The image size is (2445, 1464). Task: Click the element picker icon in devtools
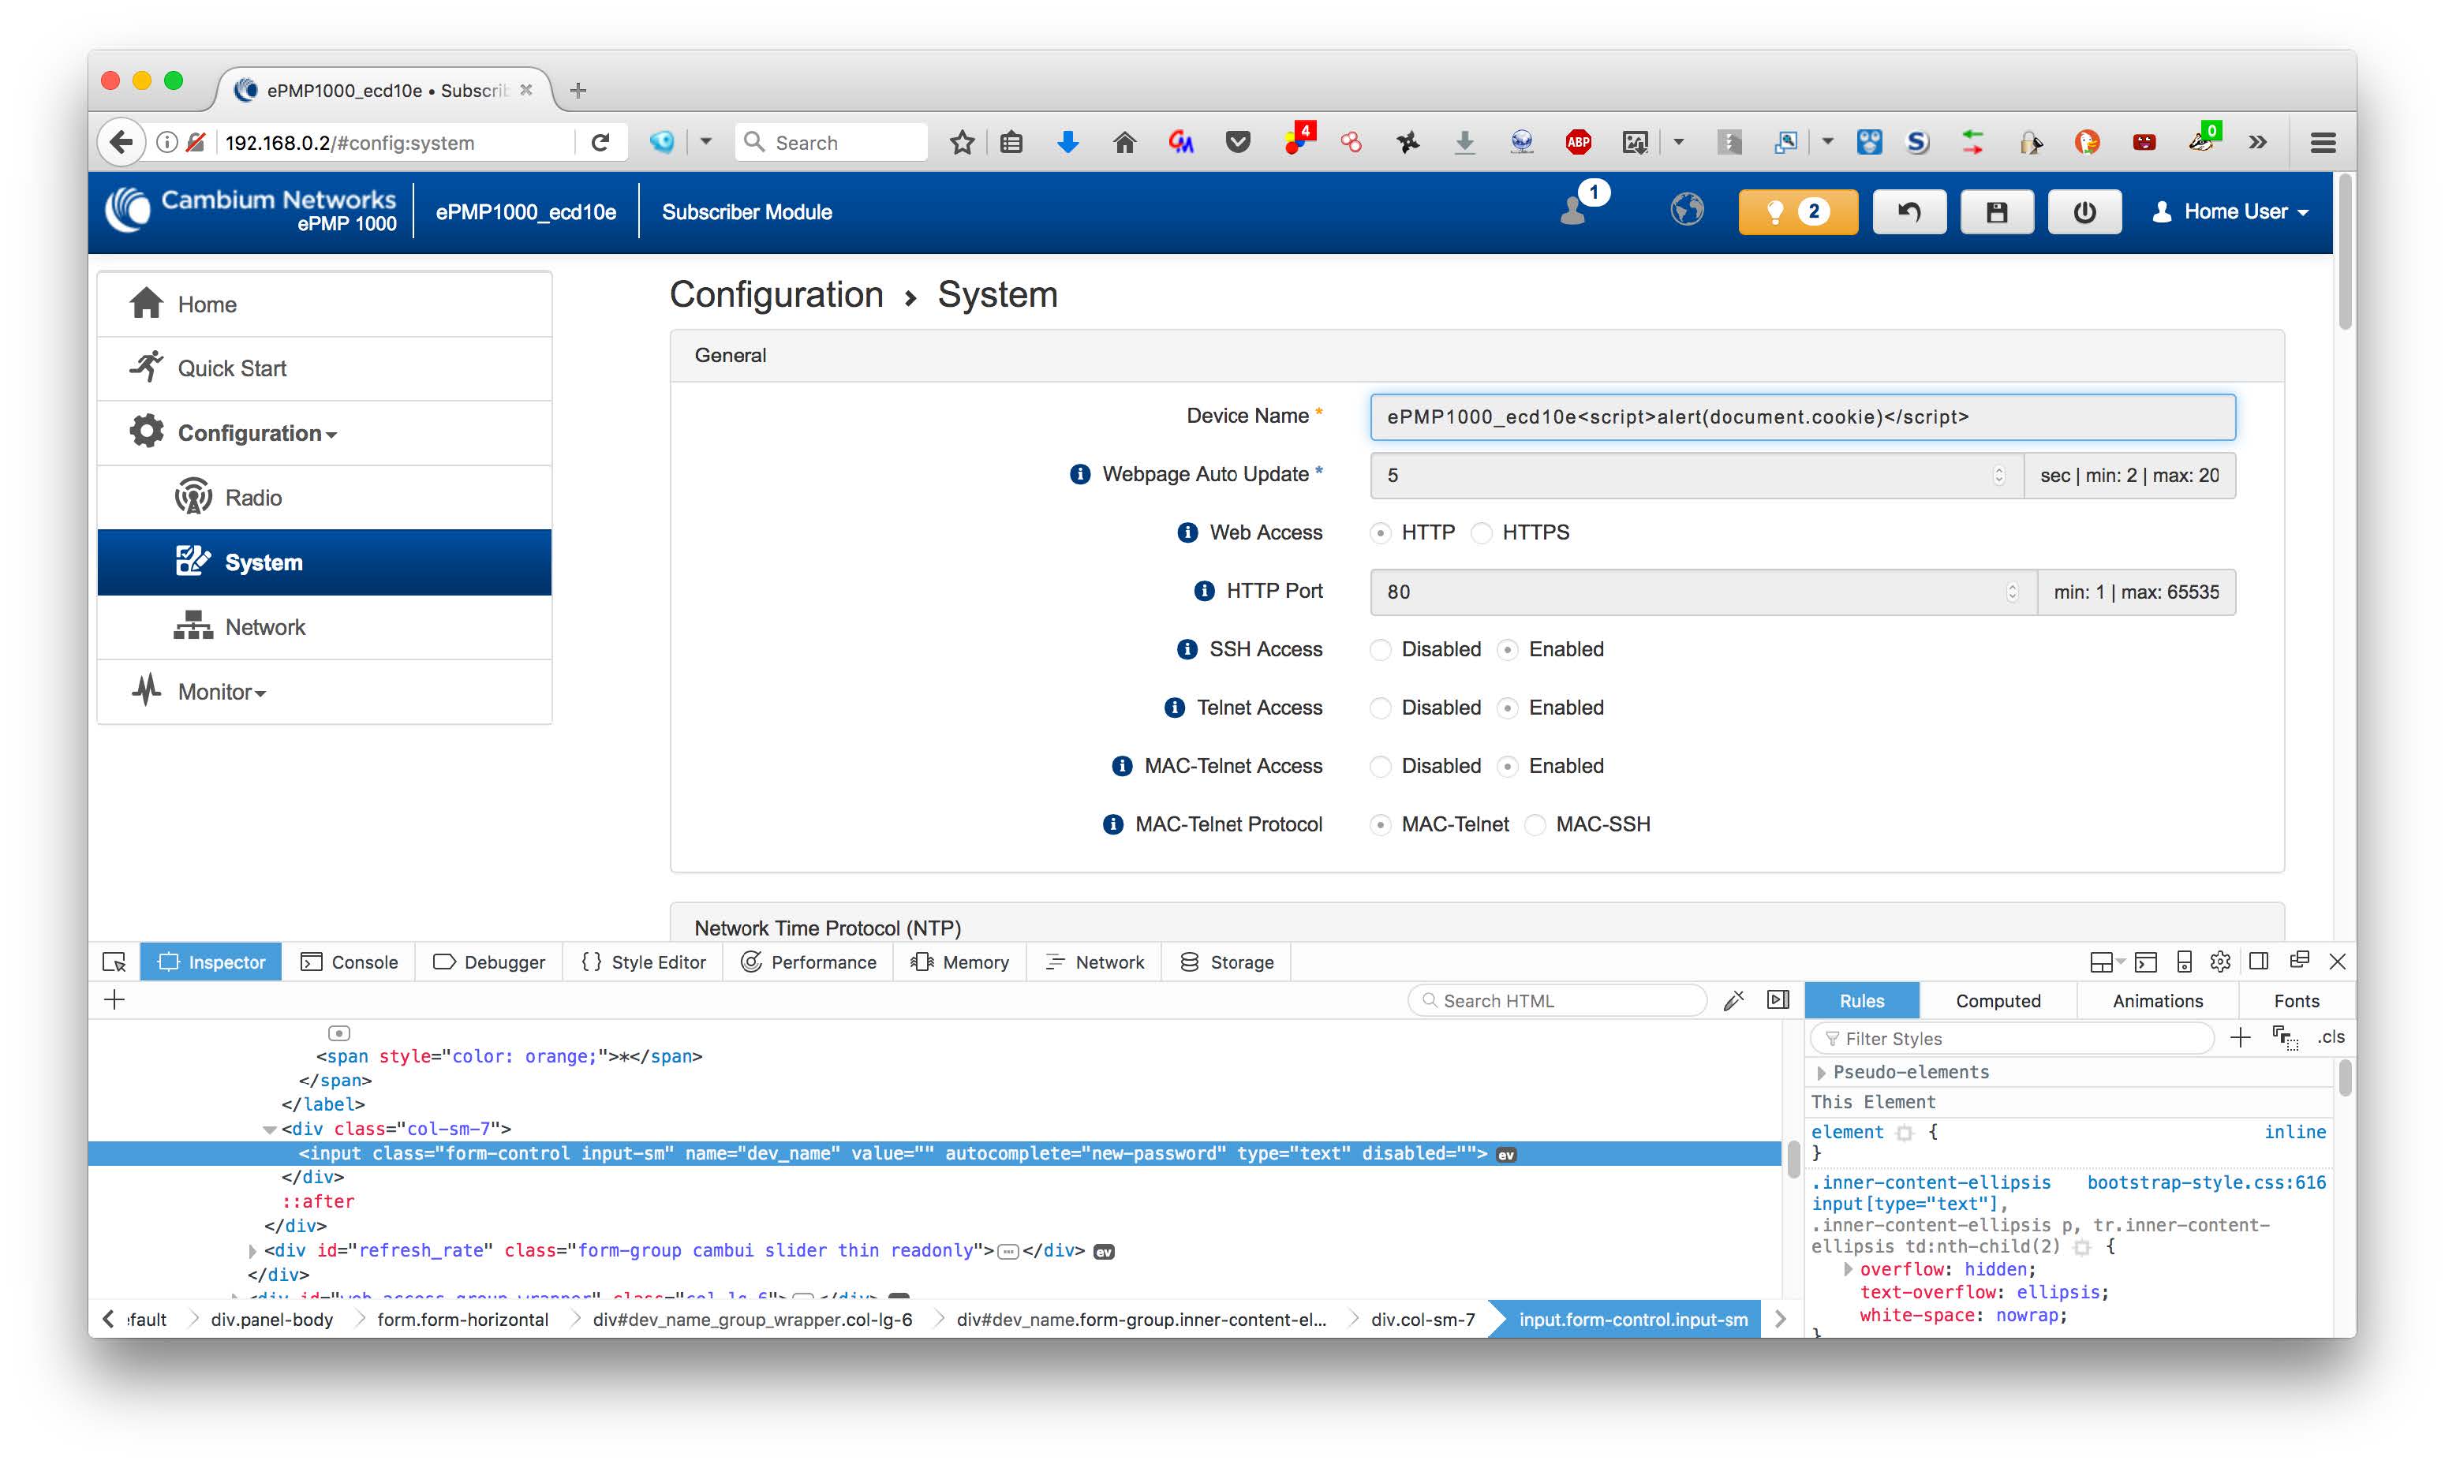coord(114,962)
